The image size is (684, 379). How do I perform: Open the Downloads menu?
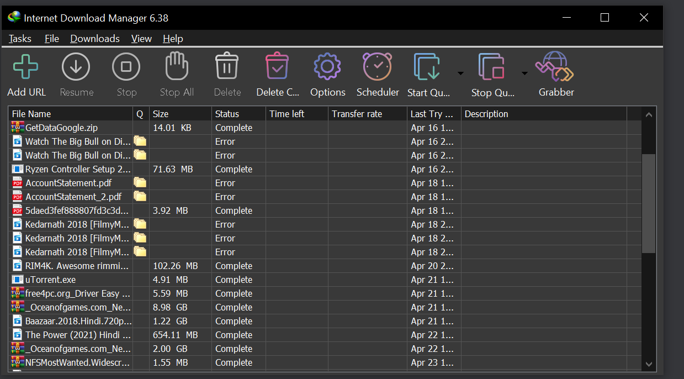tap(95, 39)
